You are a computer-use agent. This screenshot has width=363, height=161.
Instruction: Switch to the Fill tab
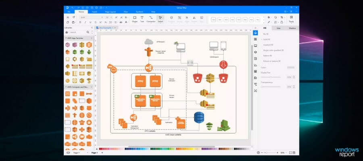(x=265, y=28)
